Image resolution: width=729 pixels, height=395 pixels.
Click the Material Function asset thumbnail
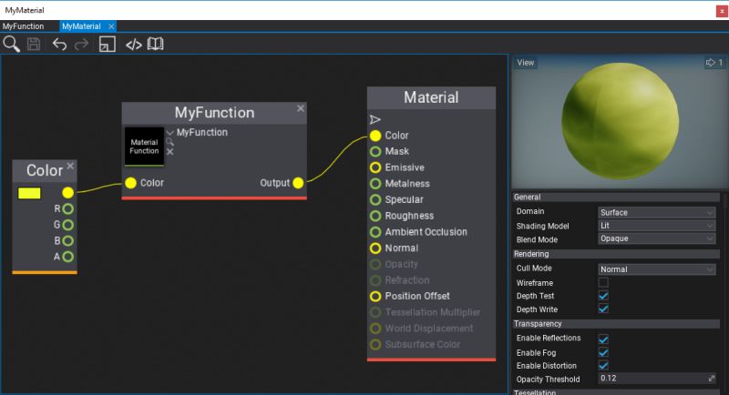(x=144, y=147)
